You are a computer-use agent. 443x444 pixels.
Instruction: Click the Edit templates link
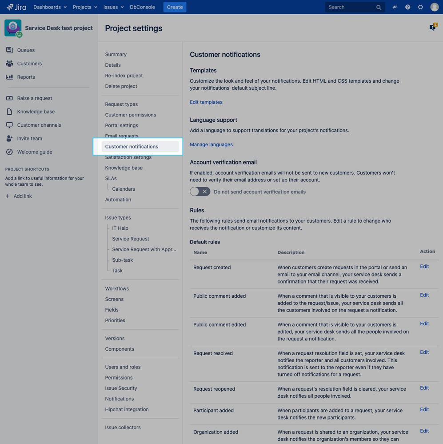(206, 102)
